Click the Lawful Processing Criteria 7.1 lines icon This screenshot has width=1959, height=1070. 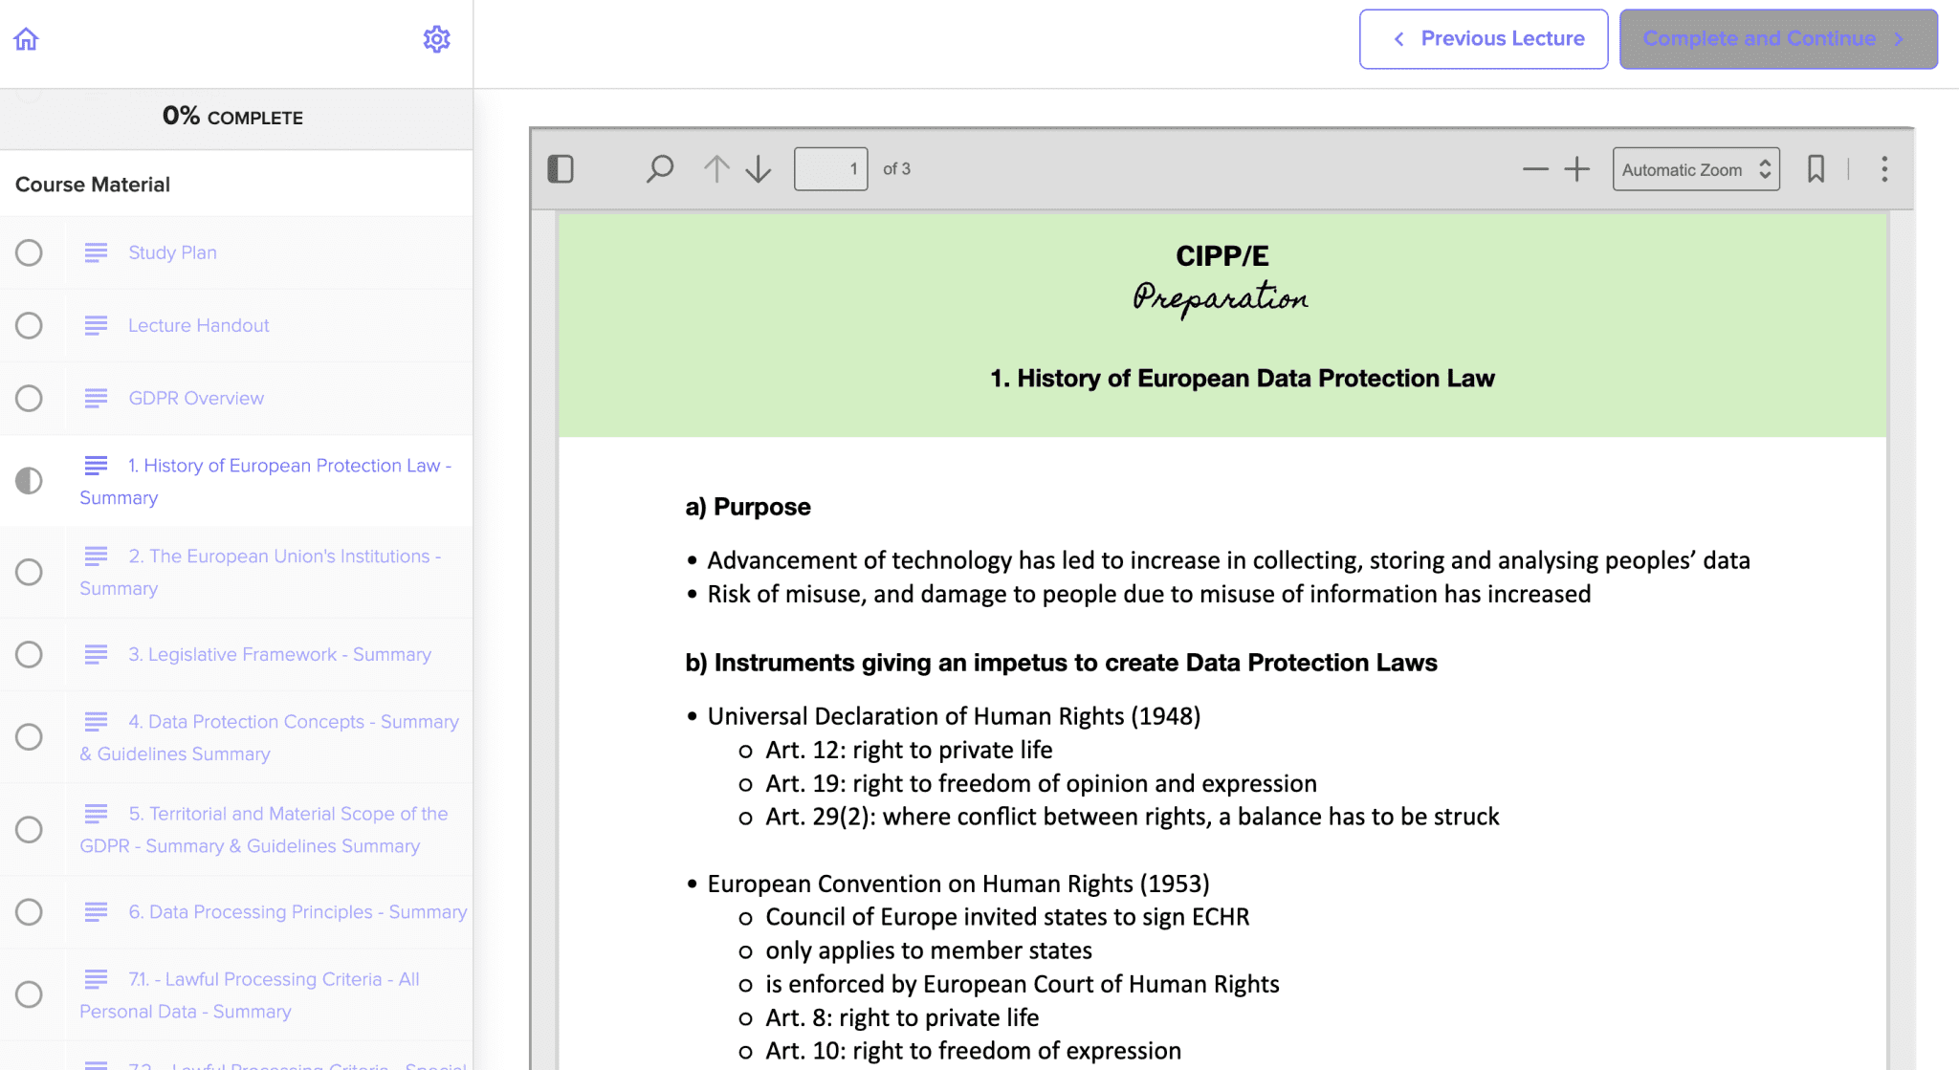click(x=96, y=979)
